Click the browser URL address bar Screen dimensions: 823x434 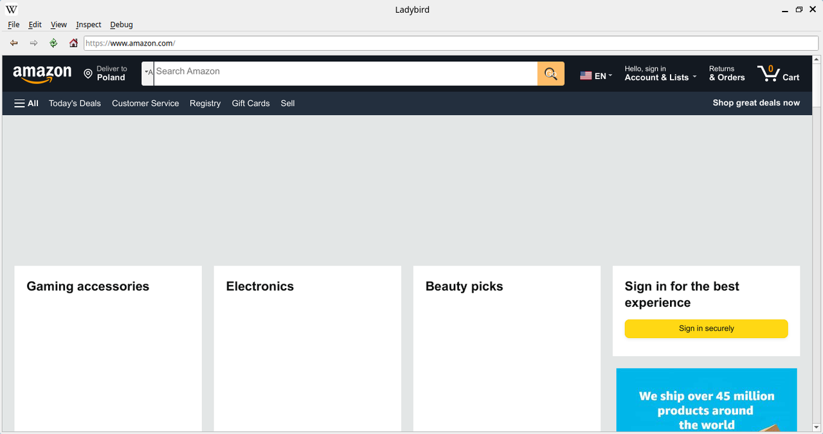[x=451, y=43]
